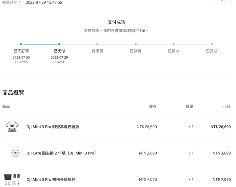Open DJI Mini 3 Pro 附螢幕遙控器版 link

pos(53,127)
